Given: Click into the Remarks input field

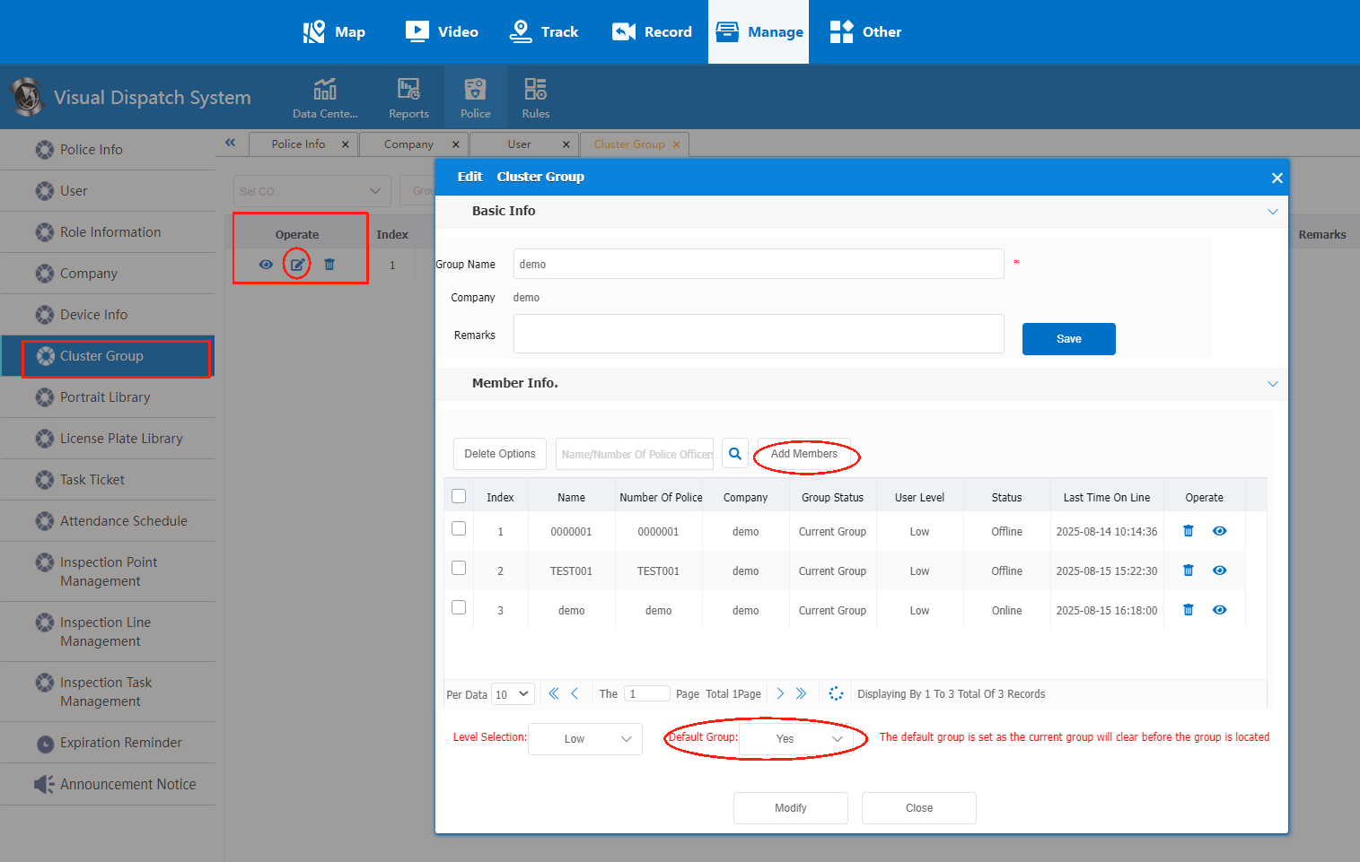Looking at the screenshot, I should tap(759, 334).
